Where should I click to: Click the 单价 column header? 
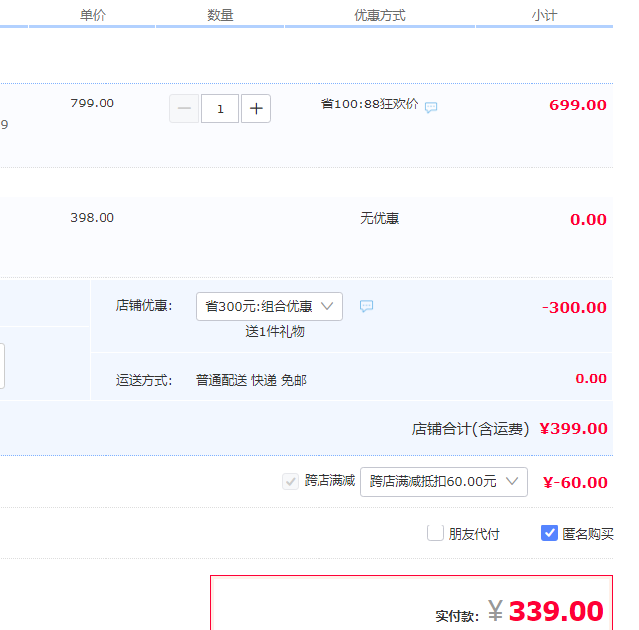[93, 15]
